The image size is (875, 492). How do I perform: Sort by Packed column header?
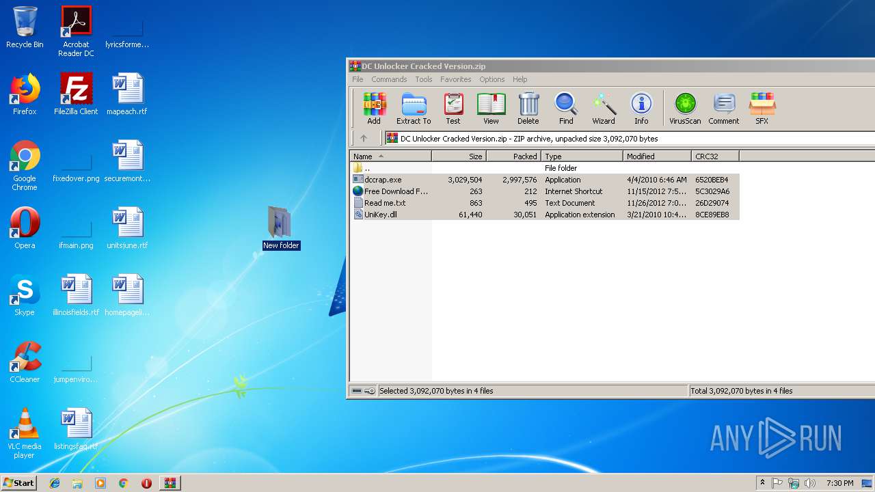513,156
